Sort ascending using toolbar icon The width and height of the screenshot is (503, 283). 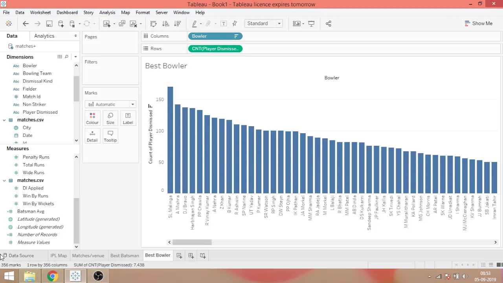pyautogui.click(x=165, y=24)
